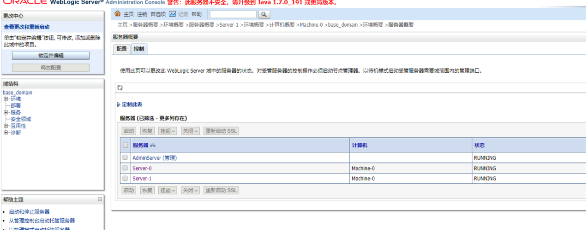Expand the 服务 tree node
588x232 pixels.
pyautogui.click(x=6, y=112)
